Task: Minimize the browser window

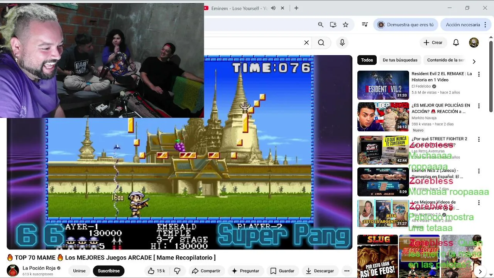Action: (450, 8)
